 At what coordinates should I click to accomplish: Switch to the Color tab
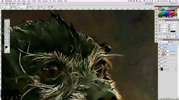tap(170, 8)
